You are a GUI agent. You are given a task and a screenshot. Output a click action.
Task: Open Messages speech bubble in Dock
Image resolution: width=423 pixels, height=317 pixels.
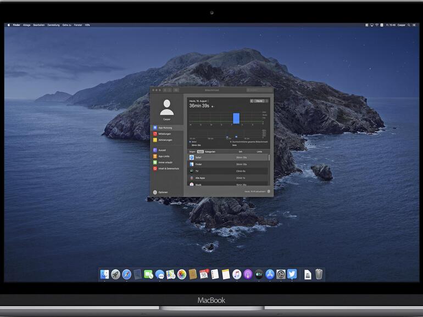160,274
